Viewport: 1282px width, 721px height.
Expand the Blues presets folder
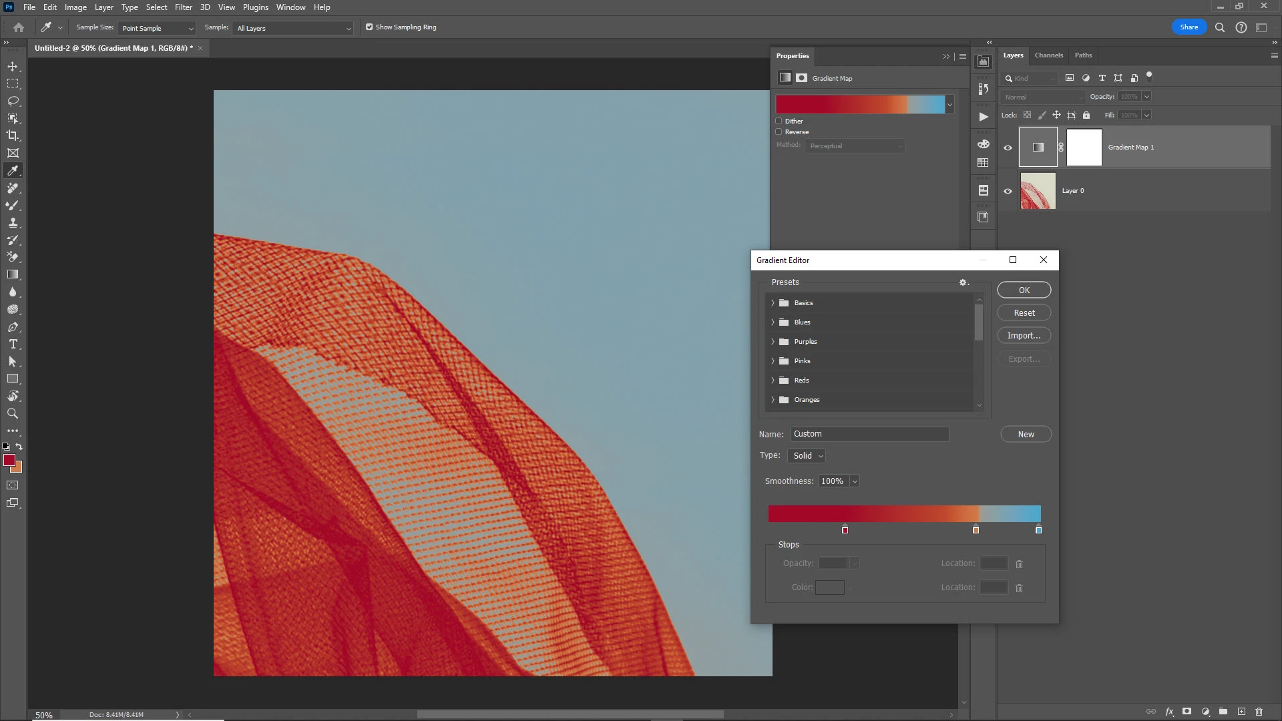point(773,322)
